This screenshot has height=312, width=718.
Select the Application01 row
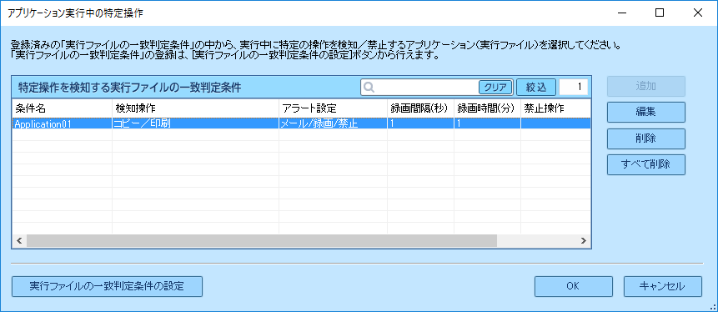(x=301, y=123)
